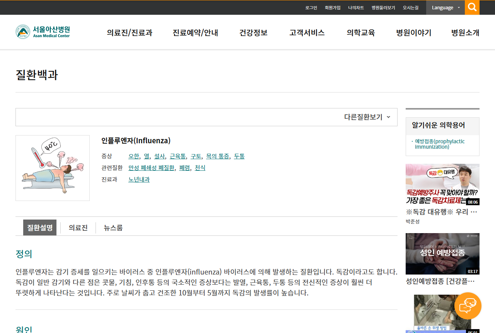Open the 진료예약/안내 menu

(195, 33)
